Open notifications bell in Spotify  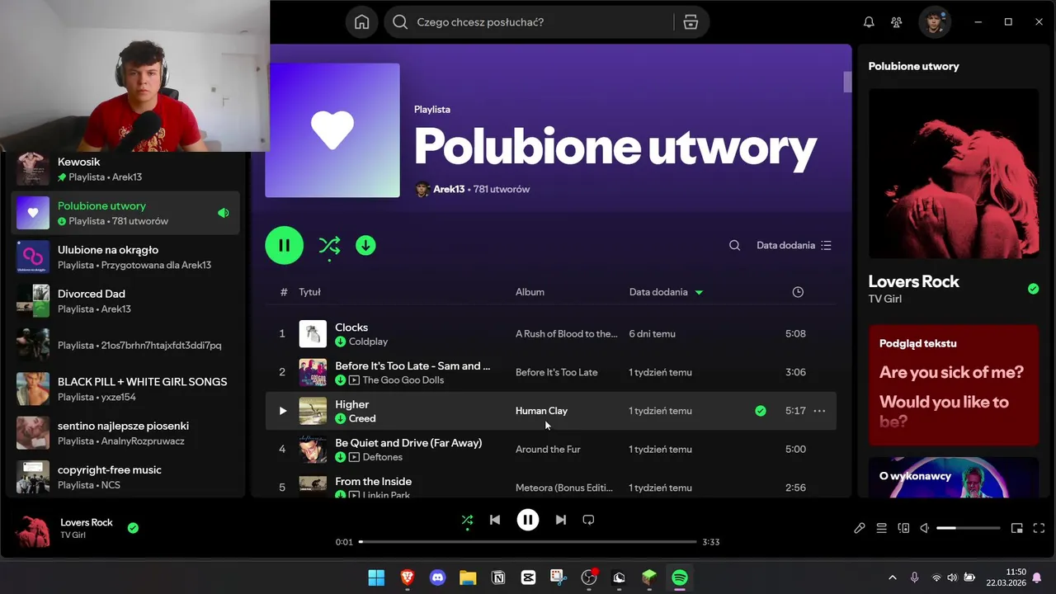(x=869, y=22)
